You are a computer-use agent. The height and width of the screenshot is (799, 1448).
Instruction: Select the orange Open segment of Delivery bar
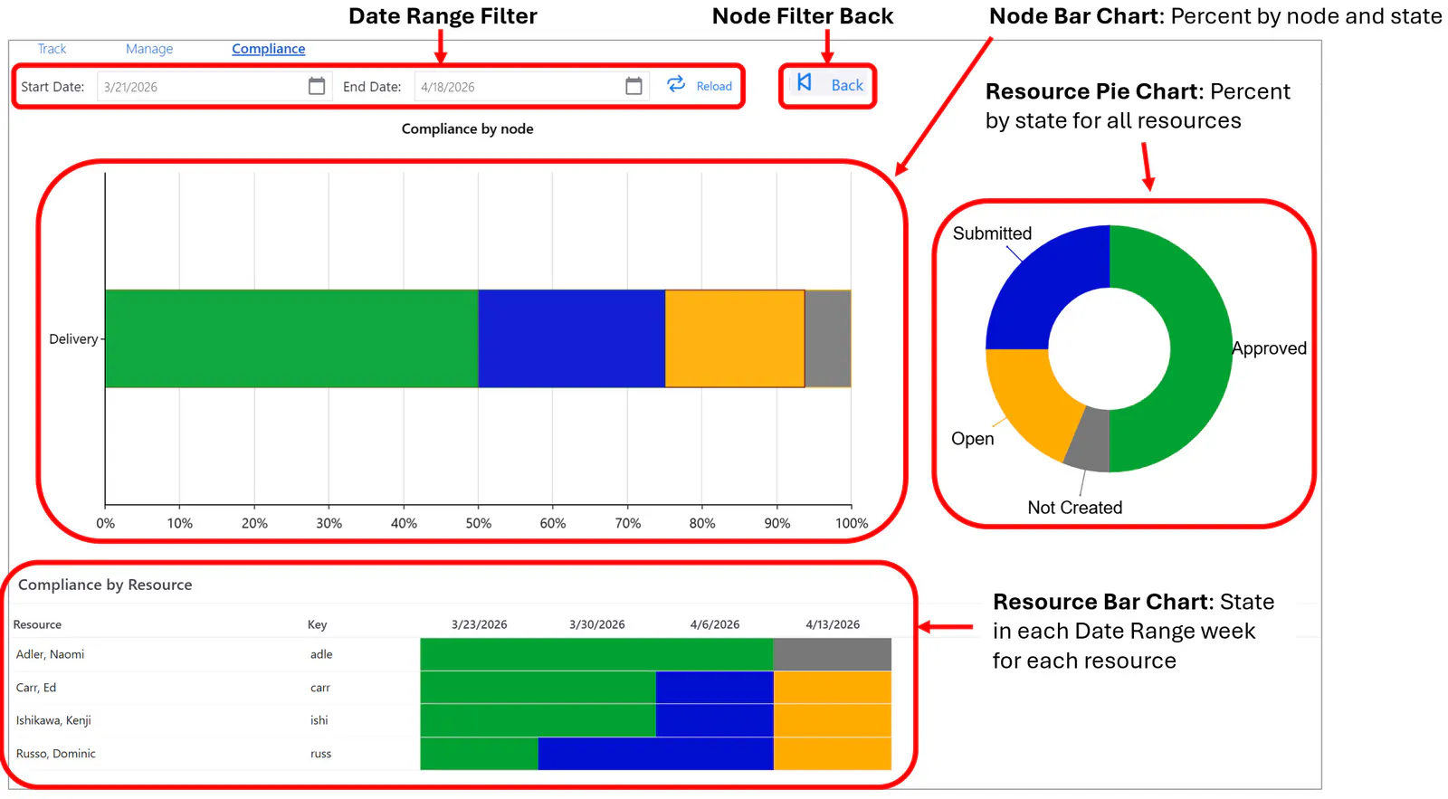[x=735, y=338]
